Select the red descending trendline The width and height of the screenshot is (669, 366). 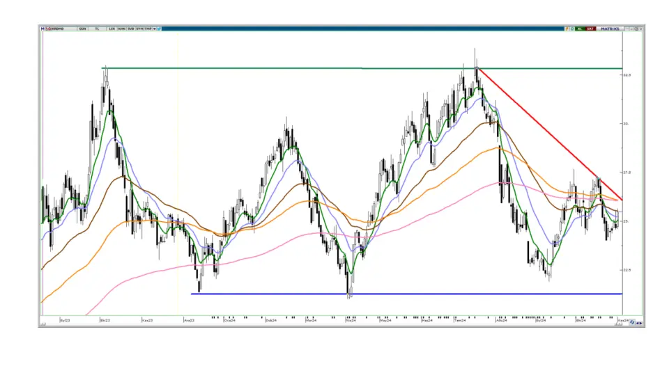coord(551,135)
